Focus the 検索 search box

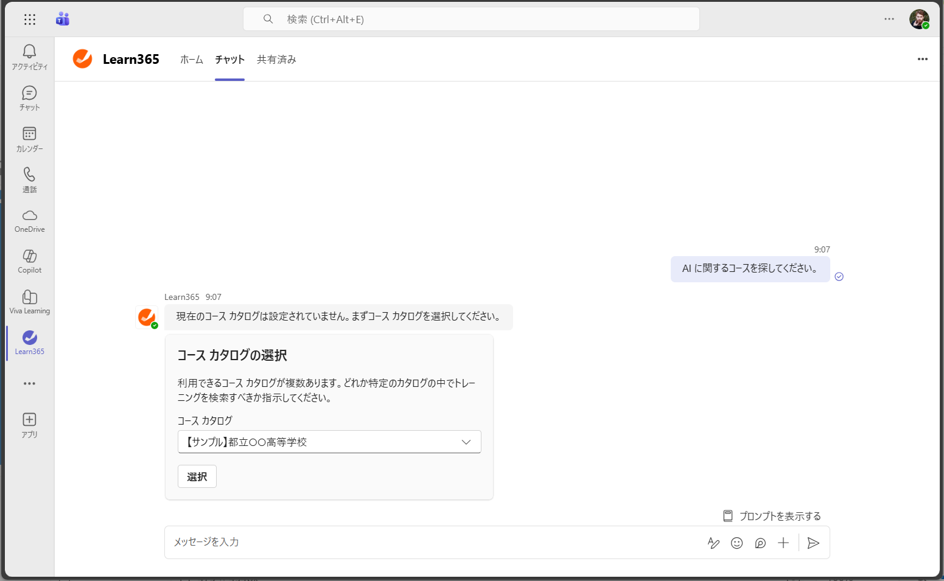[471, 19]
